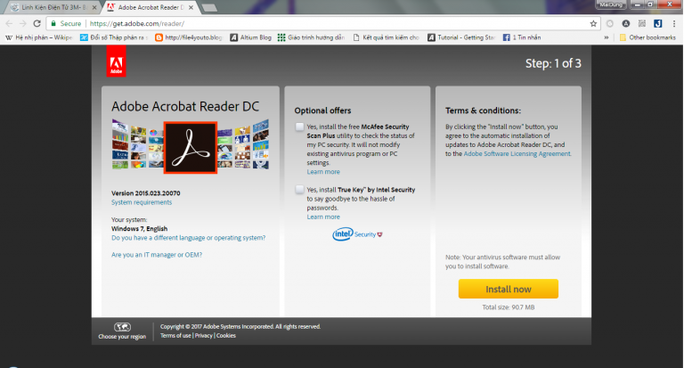Open the Terms of use footer link
684x368 pixels.
[x=175, y=335]
